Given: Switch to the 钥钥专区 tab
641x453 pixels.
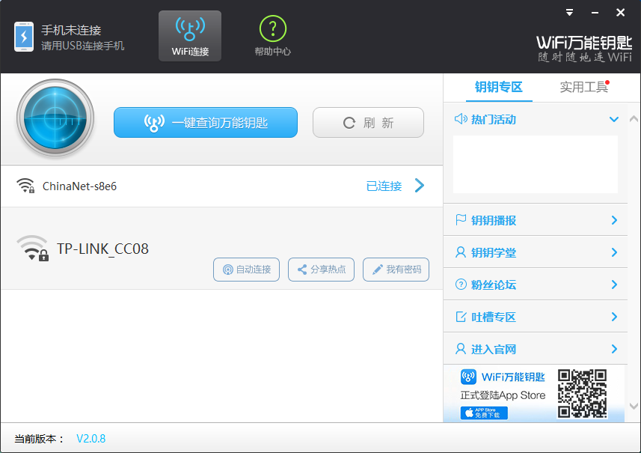Looking at the screenshot, I should pos(498,87).
